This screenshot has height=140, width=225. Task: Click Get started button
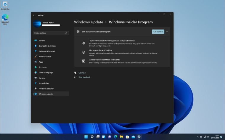(x=158, y=32)
